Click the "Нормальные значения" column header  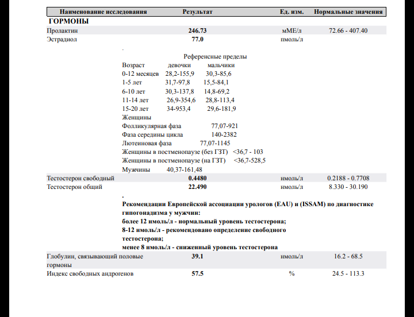[348, 11]
